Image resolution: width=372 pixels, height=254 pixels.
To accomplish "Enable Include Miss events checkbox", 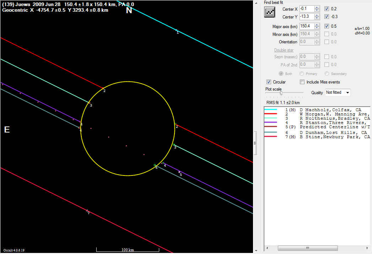I will point(302,82).
